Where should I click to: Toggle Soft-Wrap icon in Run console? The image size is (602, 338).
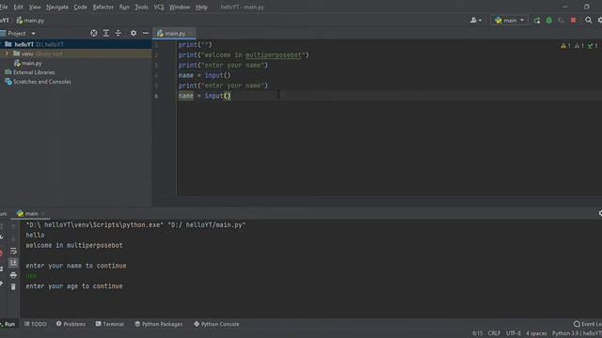[x=13, y=252]
